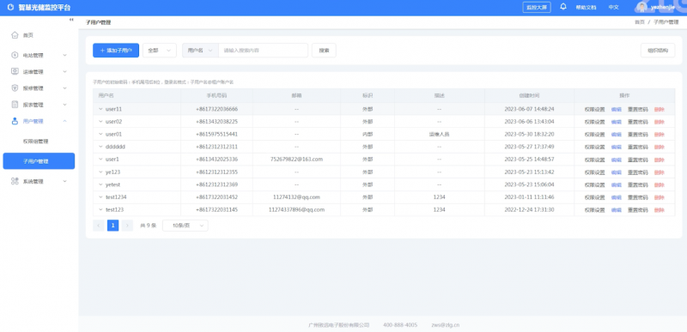Image resolution: width=687 pixels, height=332 pixels.
Task: Focus the search content input field
Action: tap(263, 51)
